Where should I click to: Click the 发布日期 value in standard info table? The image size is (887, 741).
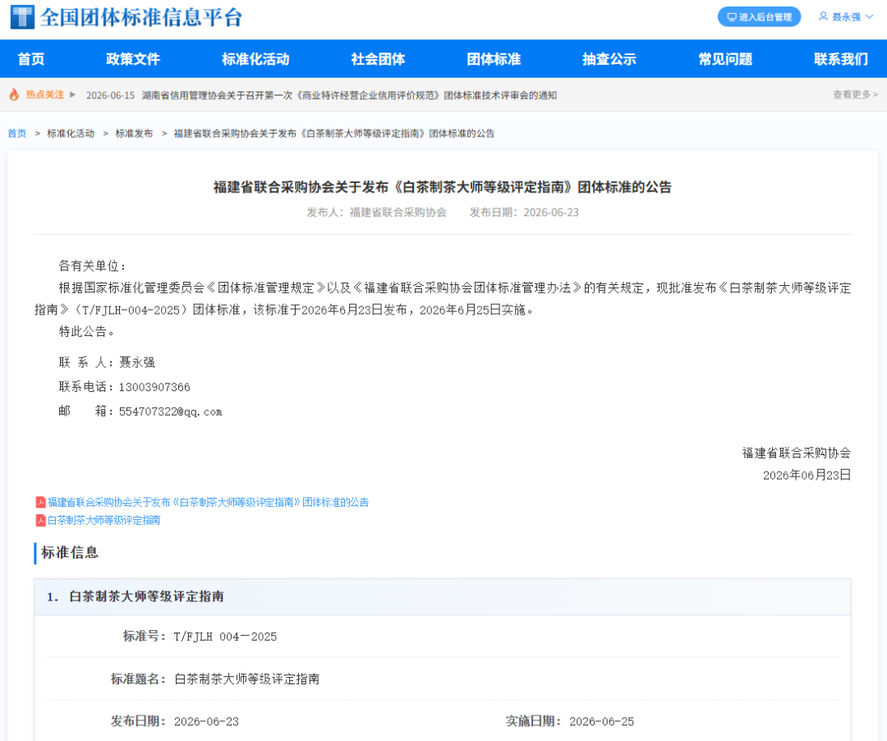pos(206,722)
